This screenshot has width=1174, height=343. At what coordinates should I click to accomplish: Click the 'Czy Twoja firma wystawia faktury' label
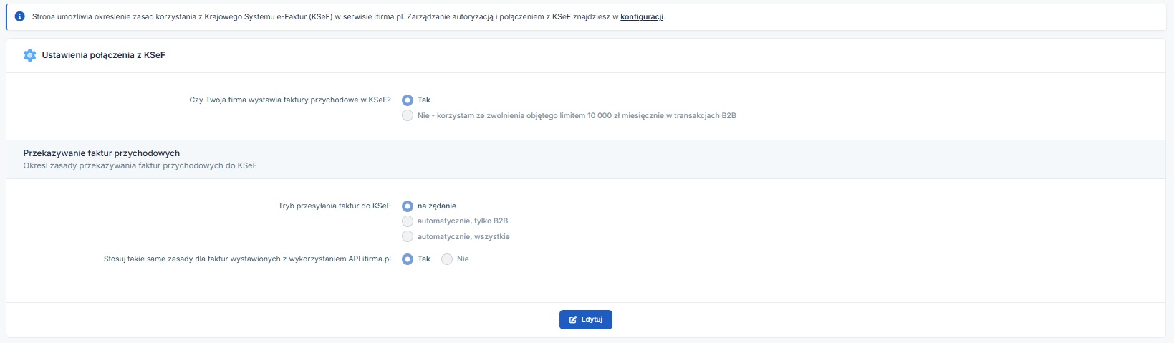(x=289, y=100)
